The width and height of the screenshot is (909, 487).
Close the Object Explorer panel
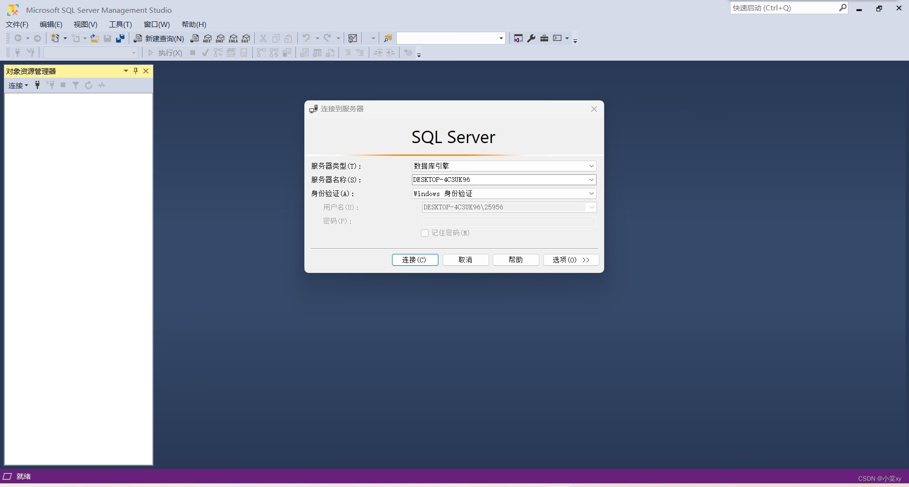(146, 71)
